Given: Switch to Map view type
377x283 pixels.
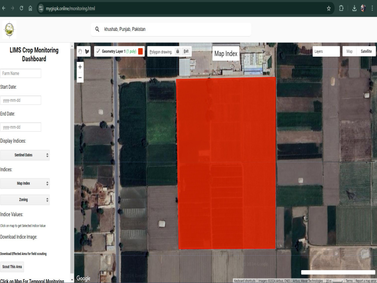Looking at the screenshot, I should (x=349, y=51).
